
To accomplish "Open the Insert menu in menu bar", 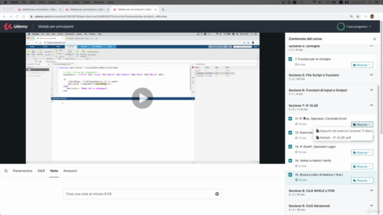I will click(x=52, y=2).
